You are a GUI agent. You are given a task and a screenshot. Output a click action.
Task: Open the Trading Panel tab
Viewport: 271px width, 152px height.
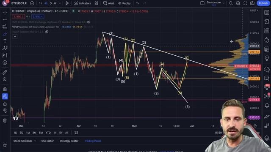tap(93, 141)
